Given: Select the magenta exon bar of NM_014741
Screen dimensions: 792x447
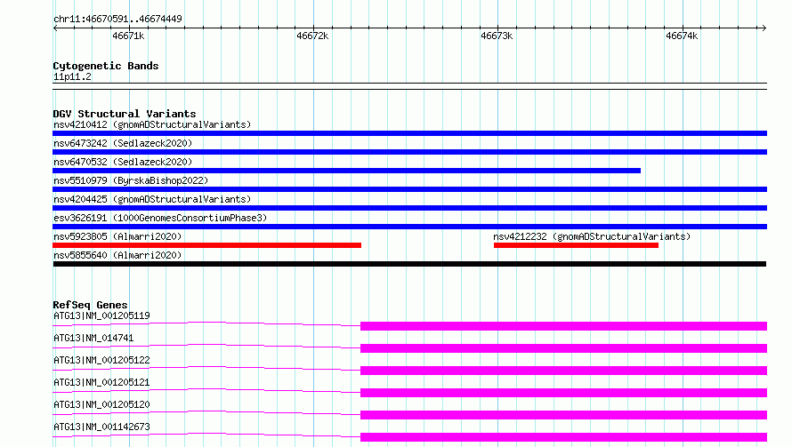Looking at the screenshot, I should click(x=563, y=348).
